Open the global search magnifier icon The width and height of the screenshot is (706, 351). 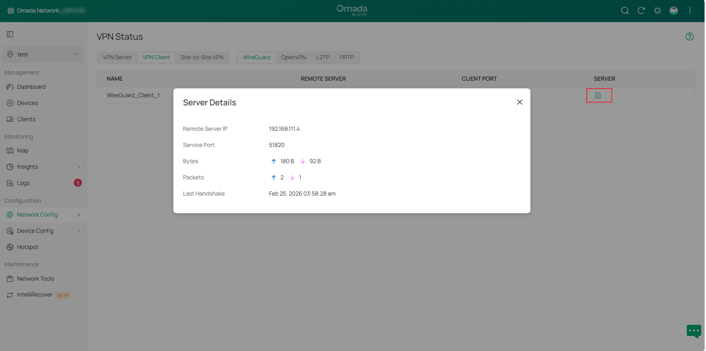coord(625,11)
